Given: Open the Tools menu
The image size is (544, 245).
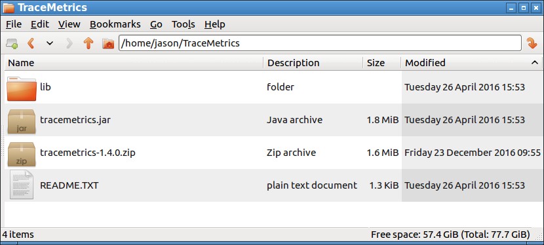Looking at the screenshot, I should (183, 24).
